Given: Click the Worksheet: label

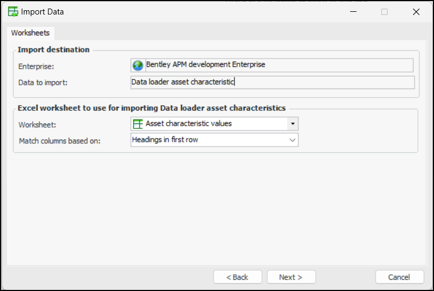Looking at the screenshot, I should [37, 125].
